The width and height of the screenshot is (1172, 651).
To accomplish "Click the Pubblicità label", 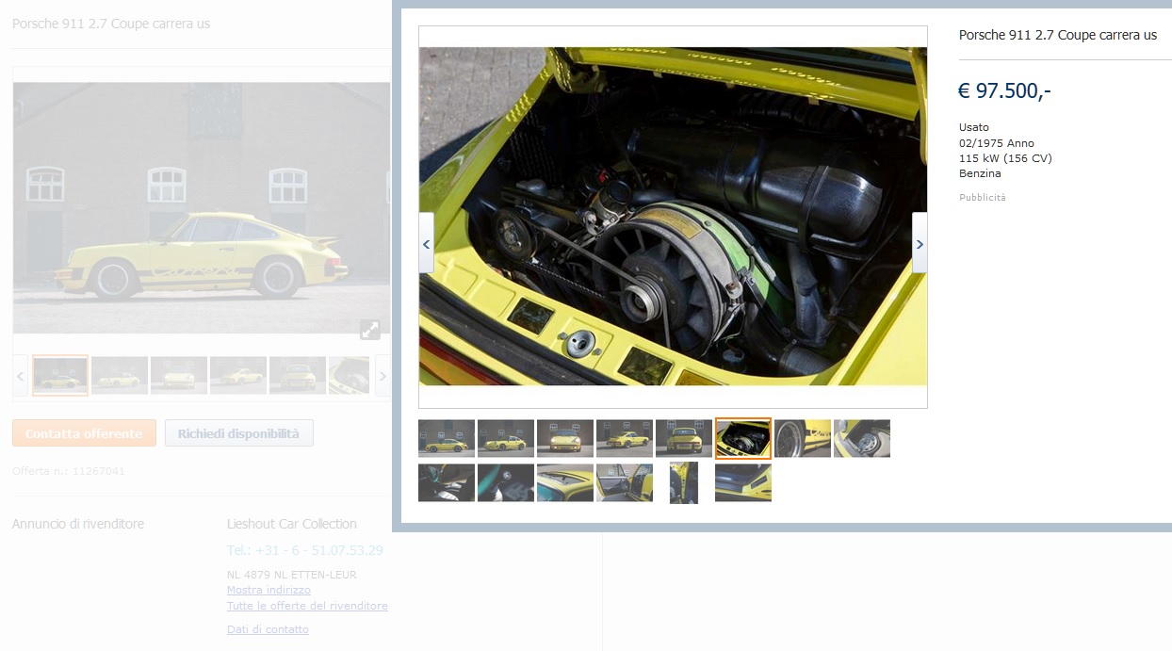I will tap(983, 198).
